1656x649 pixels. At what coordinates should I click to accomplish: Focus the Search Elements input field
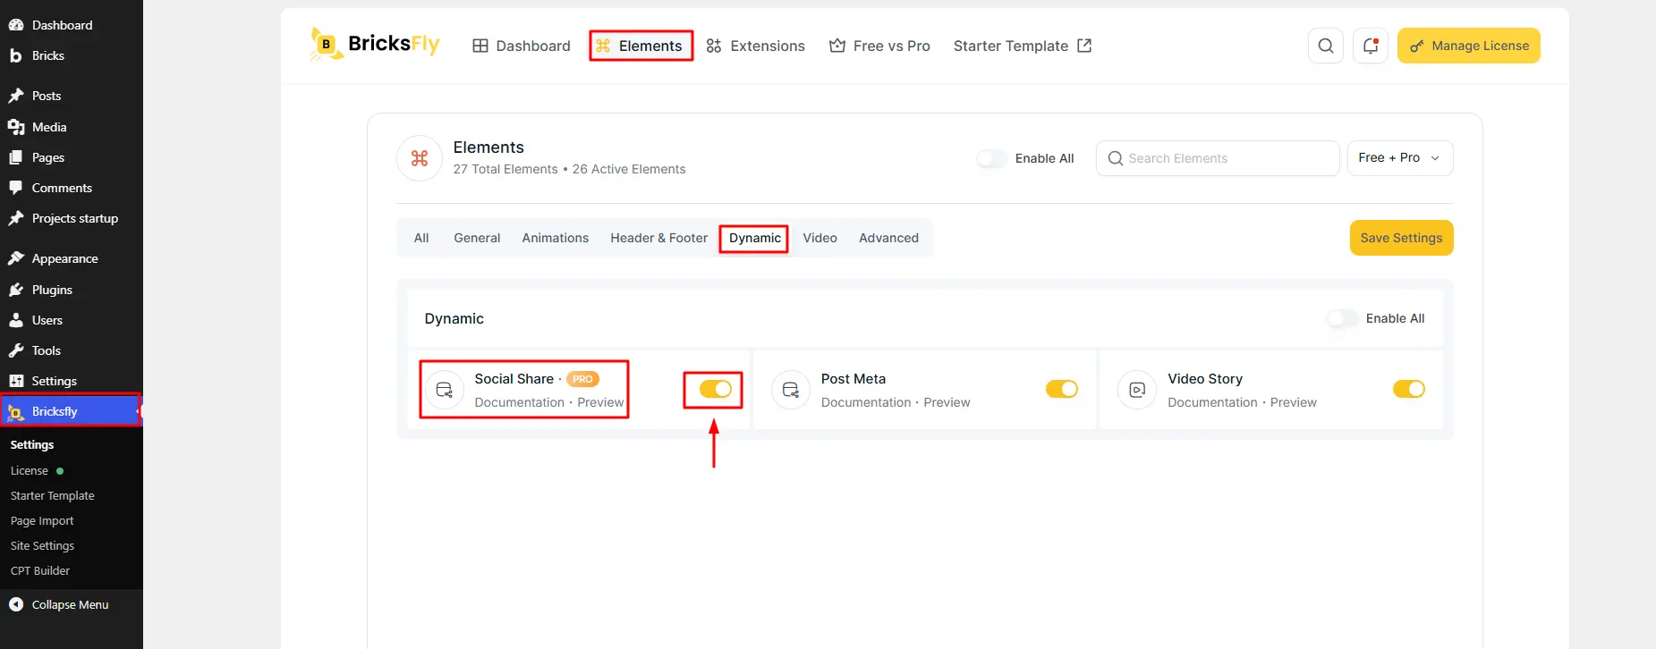1218,158
